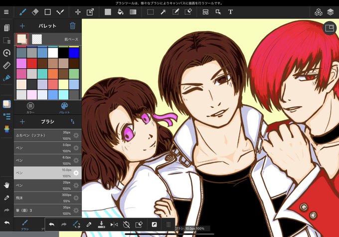The image size is (339, 237).
Task: Select the Selection Pen tool
Action: [x=175, y=12]
